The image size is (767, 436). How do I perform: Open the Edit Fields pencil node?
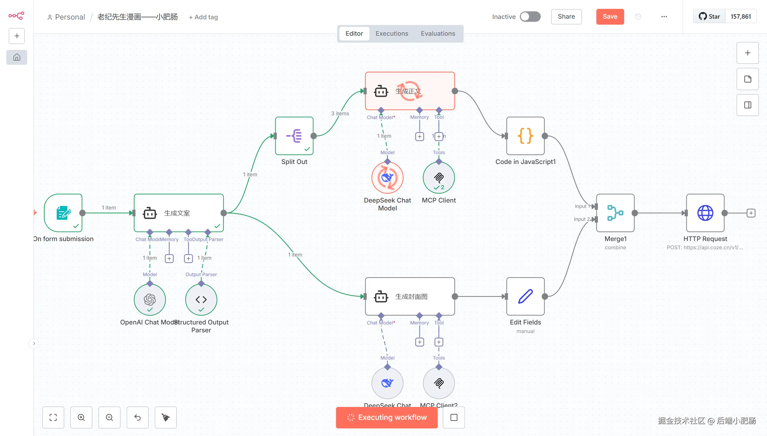pos(525,296)
